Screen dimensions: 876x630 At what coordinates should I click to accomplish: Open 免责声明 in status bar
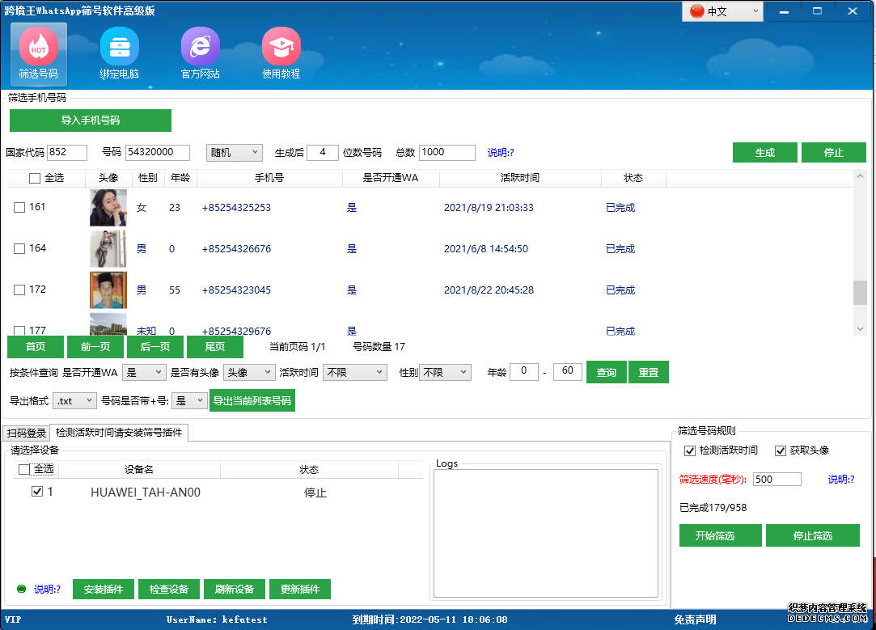click(x=695, y=619)
